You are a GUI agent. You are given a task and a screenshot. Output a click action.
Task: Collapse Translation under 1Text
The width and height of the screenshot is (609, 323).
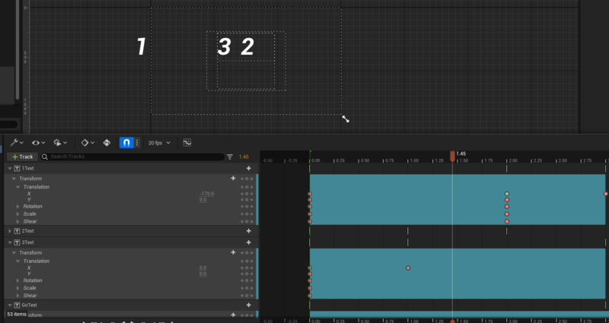tap(18, 187)
